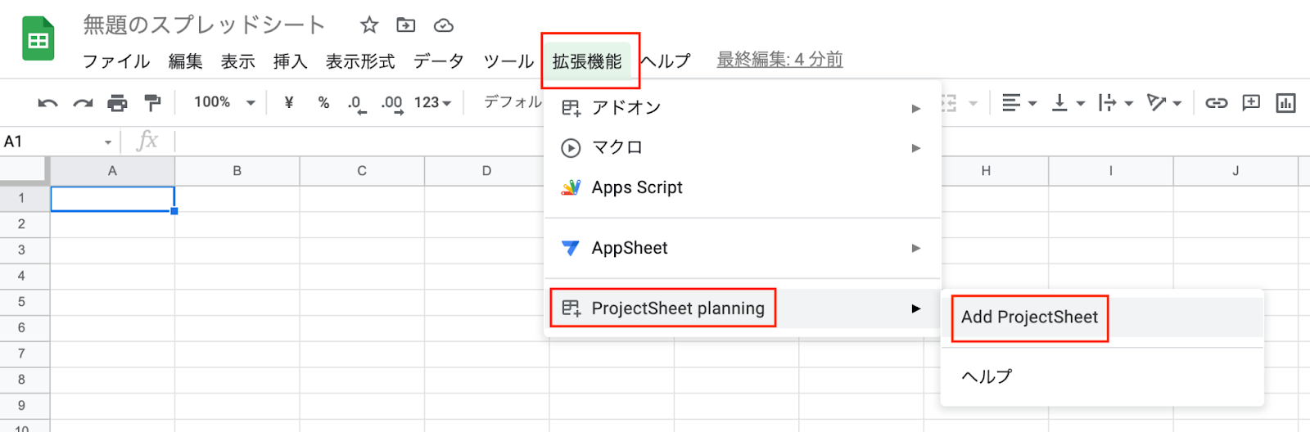Check the cloud save status icon
1310x432 pixels.
pos(444,25)
